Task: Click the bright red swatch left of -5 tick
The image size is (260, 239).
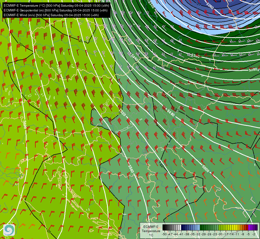Action: coord(247,227)
